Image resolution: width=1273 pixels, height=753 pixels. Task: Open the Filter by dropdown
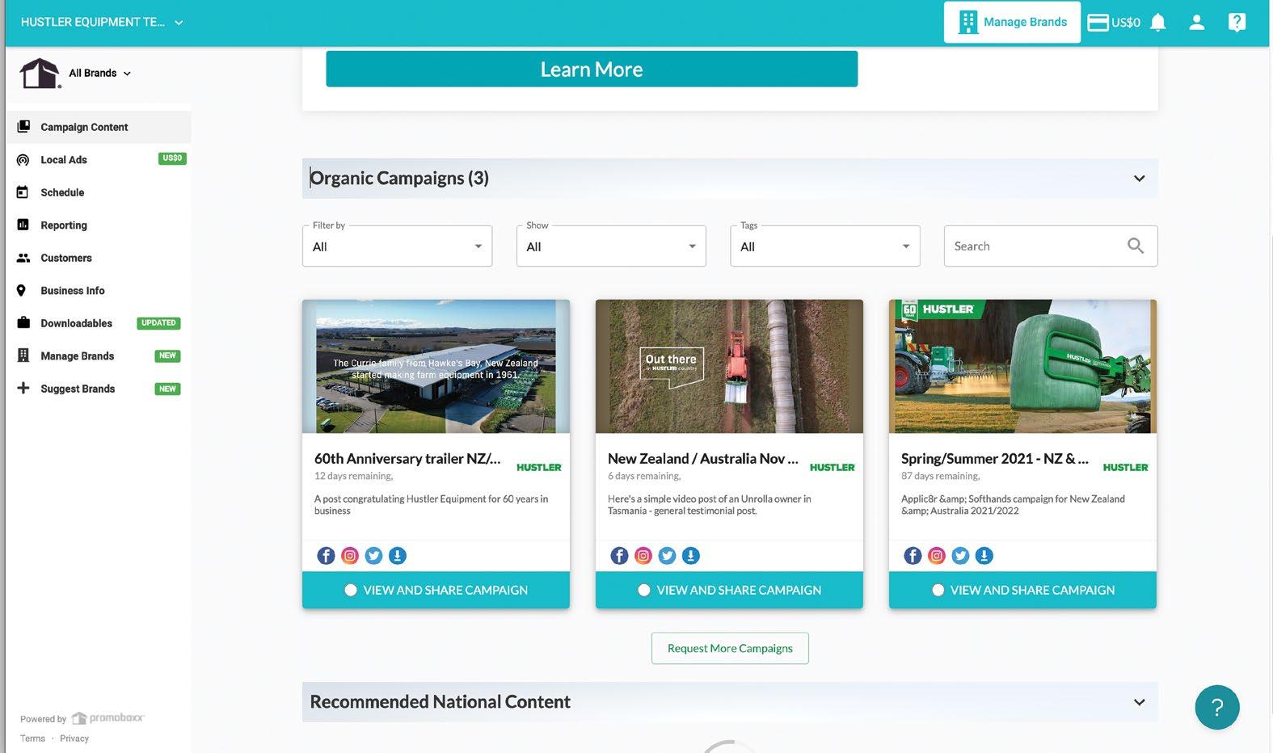pyautogui.click(x=398, y=246)
